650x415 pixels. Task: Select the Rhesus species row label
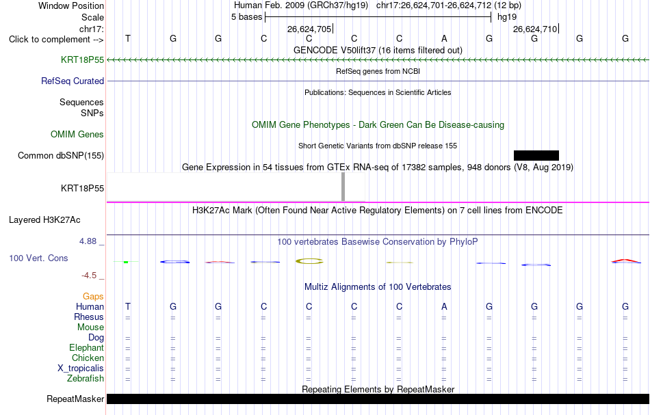pos(89,317)
